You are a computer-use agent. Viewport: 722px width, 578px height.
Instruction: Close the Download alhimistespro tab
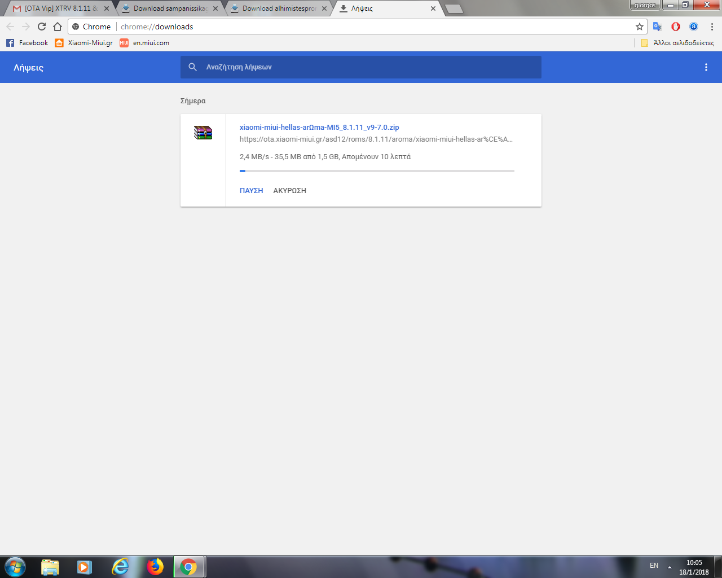pyautogui.click(x=324, y=8)
